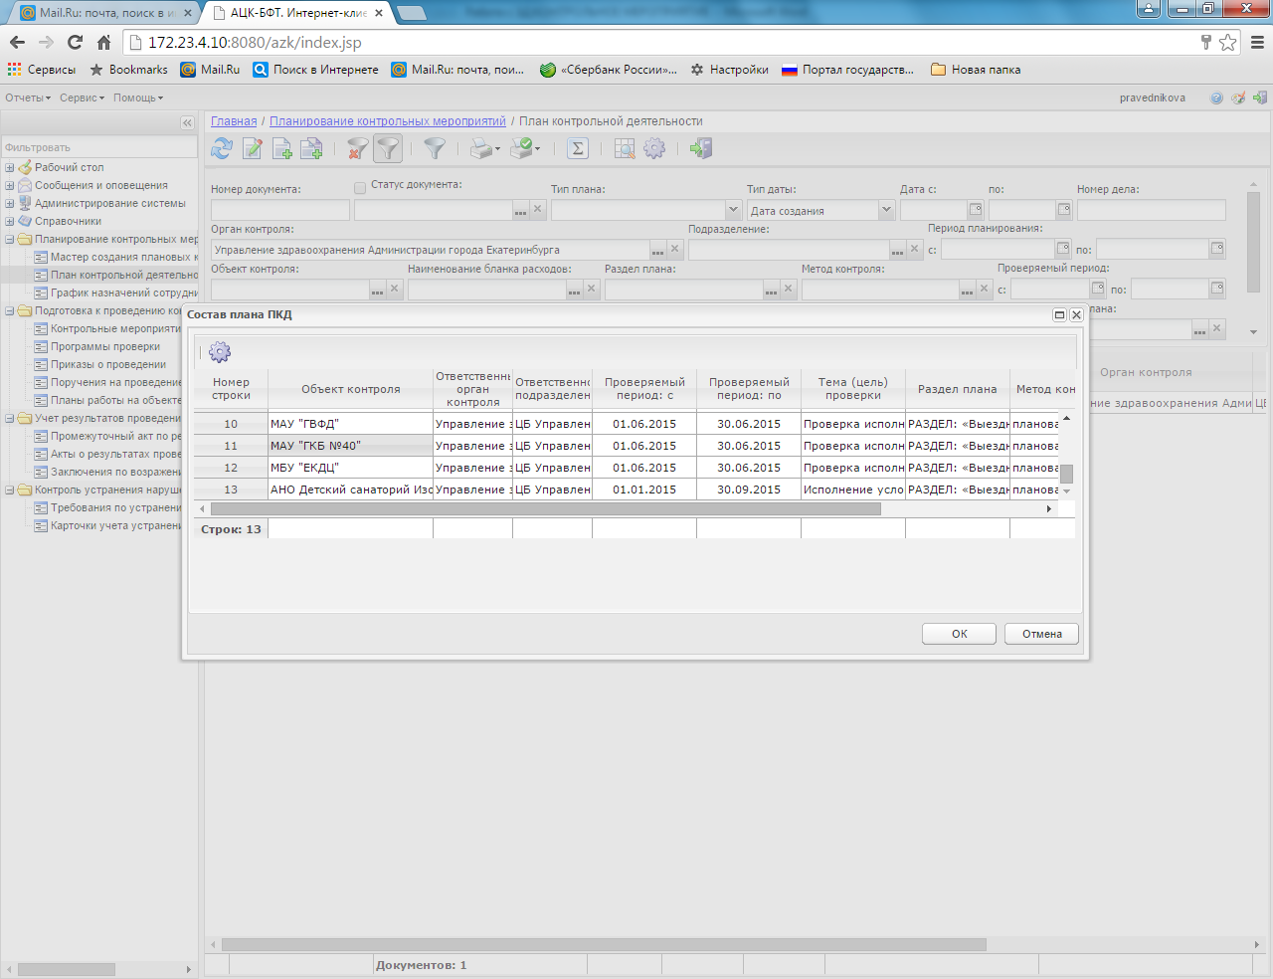Click the dialog table's horizontal scrollbar
Image resolution: width=1273 pixels, height=979 pixels.
545,508
